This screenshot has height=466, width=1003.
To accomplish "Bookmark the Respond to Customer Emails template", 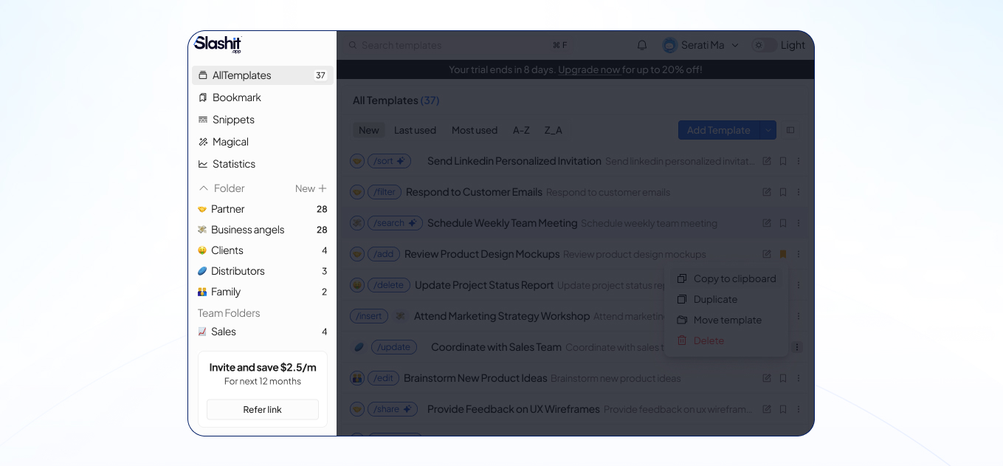I will [x=783, y=192].
